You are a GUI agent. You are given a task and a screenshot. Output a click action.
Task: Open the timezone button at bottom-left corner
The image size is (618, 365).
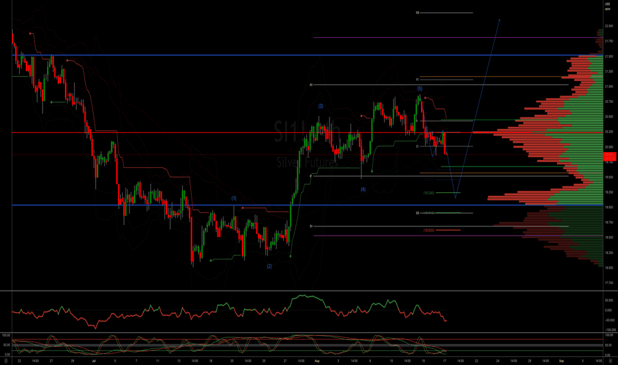[6, 361]
